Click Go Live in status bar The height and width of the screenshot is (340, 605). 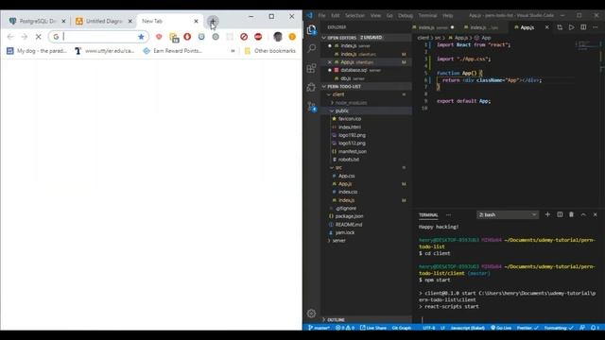pos(500,328)
